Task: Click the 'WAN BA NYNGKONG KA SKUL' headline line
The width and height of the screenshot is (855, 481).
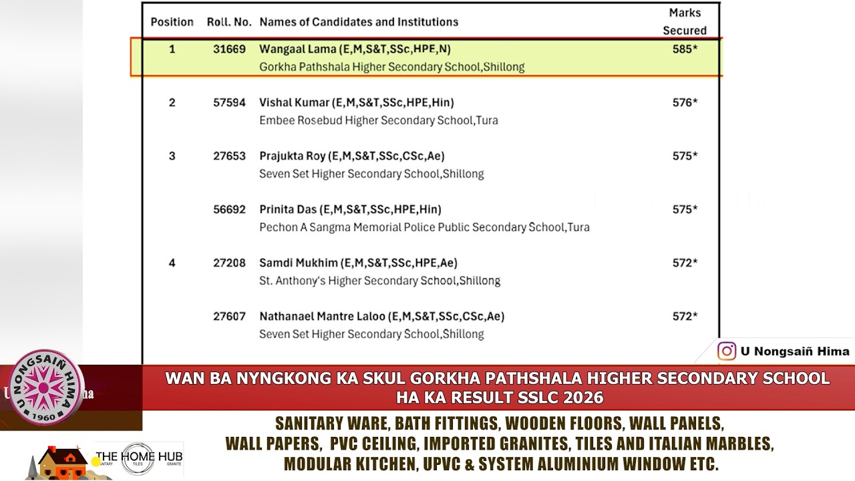Action: tap(498, 379)
